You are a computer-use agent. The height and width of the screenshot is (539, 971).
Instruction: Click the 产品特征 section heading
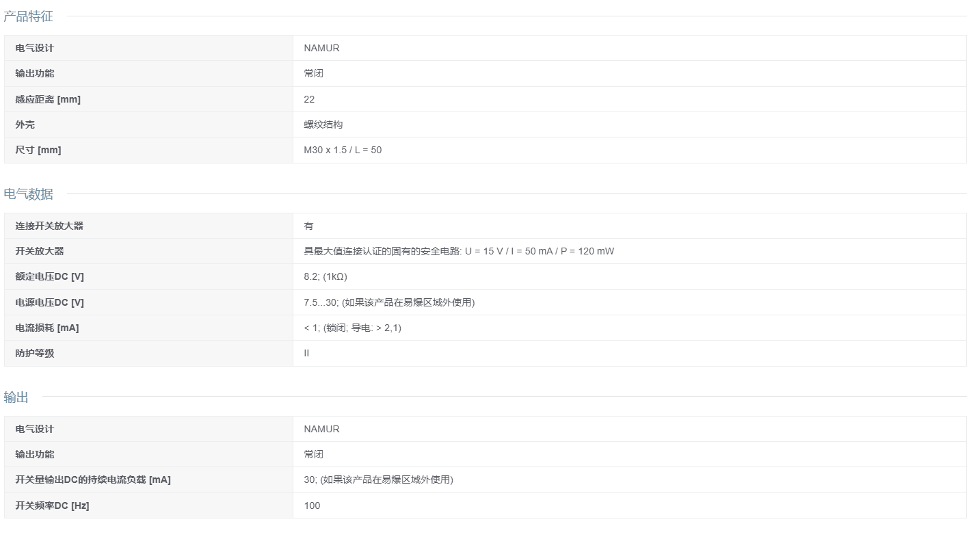[28, 16]
